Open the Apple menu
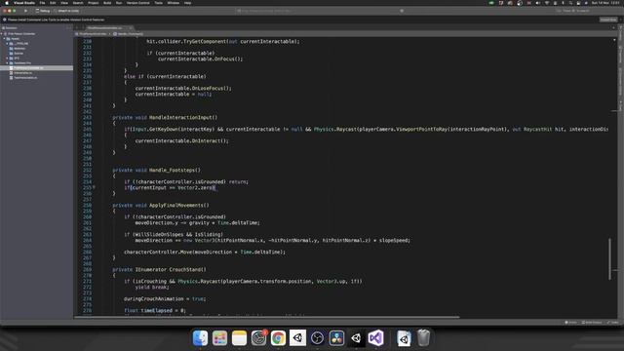 (7, 3)
